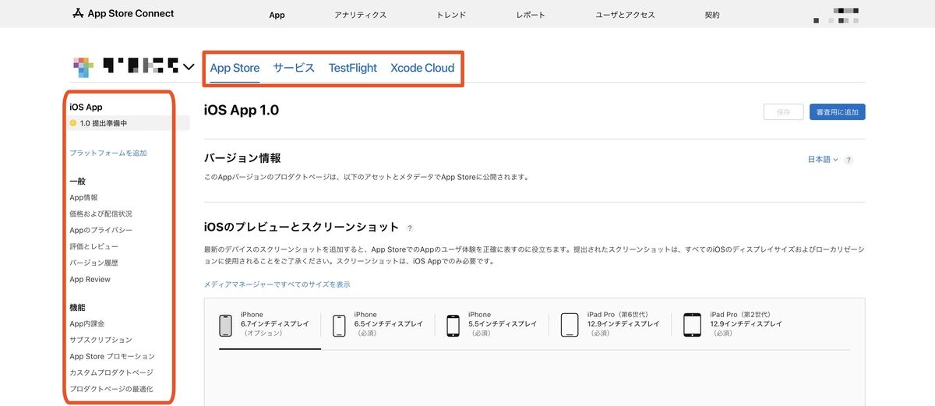Click the iPad Pro 第6世代 device icon
Viewport: 935px width, 406px height.
570,325
